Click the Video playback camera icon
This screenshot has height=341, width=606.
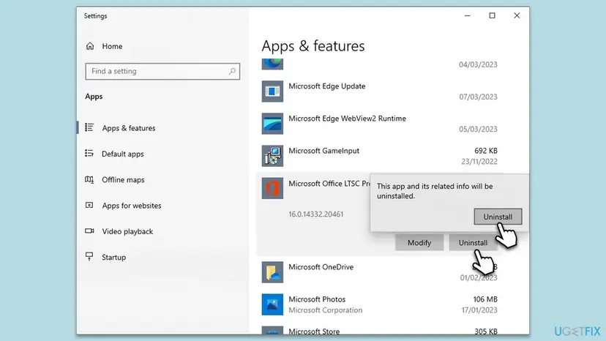coord(89,231)
